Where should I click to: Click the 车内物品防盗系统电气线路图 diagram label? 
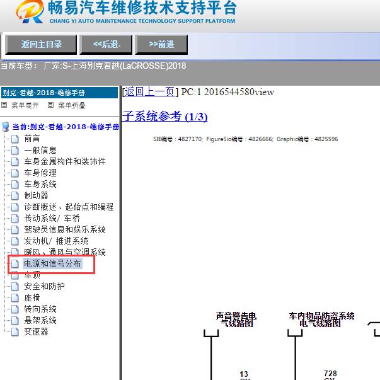[321, 320]
